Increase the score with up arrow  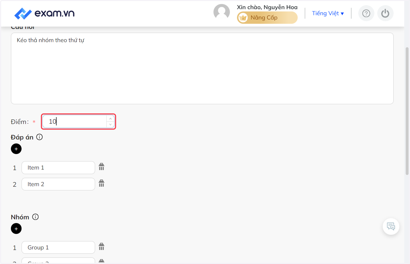[x=110, y=119]
